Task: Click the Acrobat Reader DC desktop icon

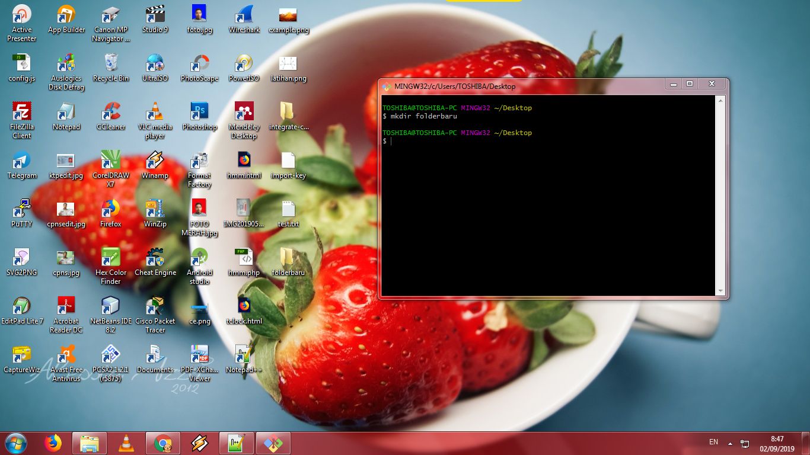Action: point(66,315)
